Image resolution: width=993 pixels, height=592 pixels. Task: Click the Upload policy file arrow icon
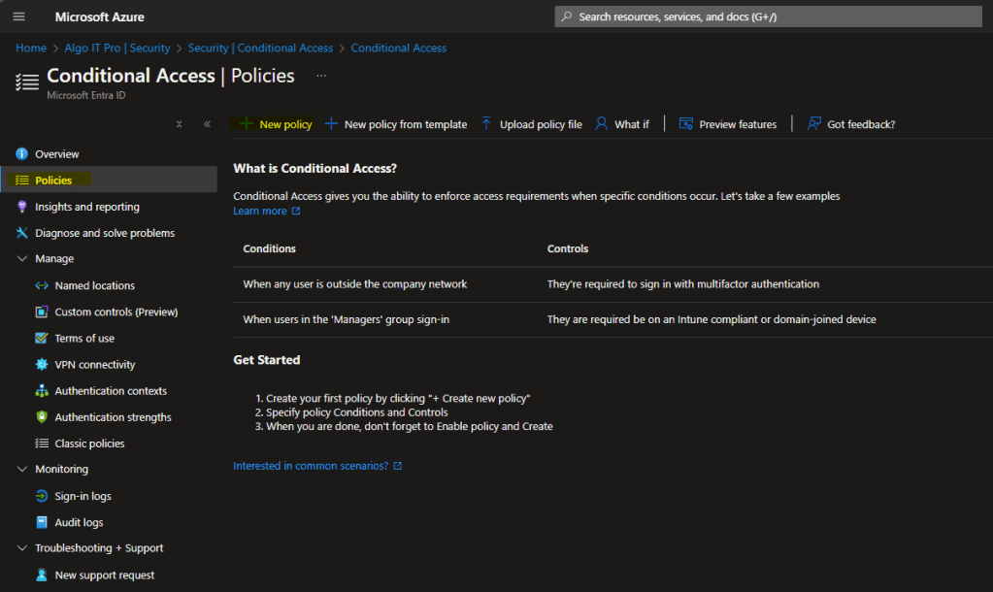pyautogui.click(x=486, y=124)
